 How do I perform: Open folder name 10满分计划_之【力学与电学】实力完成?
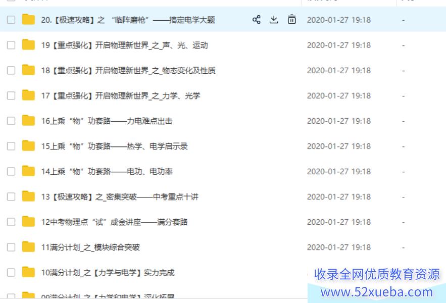[x=108, y=273]
